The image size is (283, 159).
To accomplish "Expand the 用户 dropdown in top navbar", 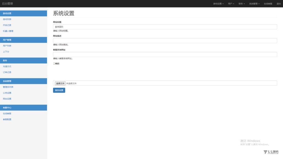I will [231, 4].
